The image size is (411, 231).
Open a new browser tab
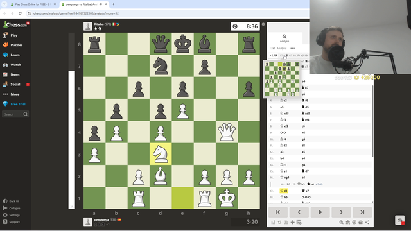(x=113, y=4)
